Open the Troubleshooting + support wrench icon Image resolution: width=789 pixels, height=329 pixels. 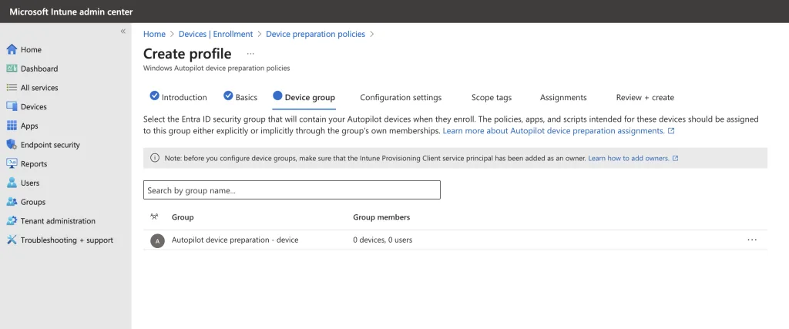pyautogui.click(x=12, y=240)
